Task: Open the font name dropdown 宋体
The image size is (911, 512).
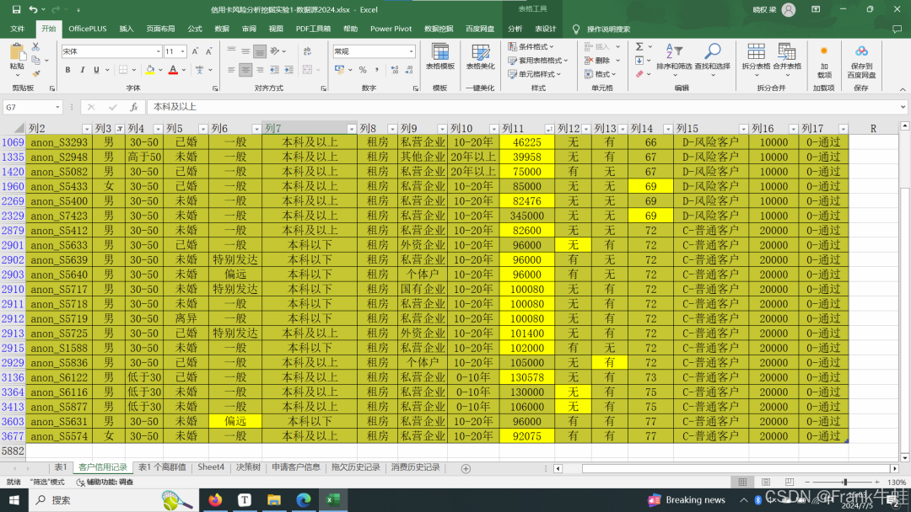Action: click(157, 51)
